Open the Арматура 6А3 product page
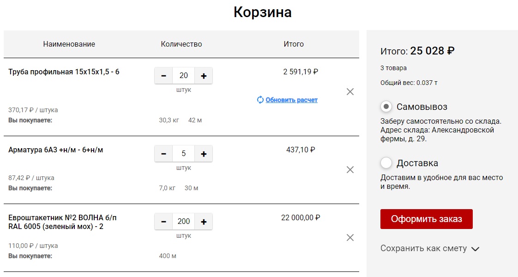This screenshot has width=518, height=277. 55,149
